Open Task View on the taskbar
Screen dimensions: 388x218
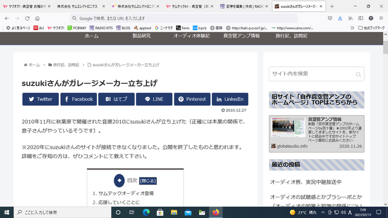pos(131,212)
